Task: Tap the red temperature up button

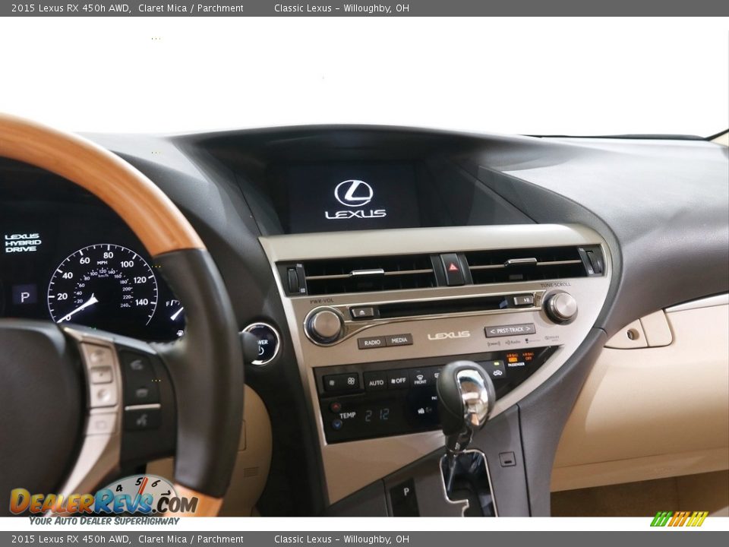Action: [x=335, y=407]
